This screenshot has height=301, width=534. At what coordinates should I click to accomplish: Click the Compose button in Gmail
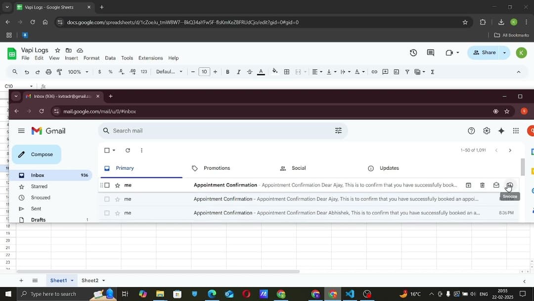coord(37,154)
